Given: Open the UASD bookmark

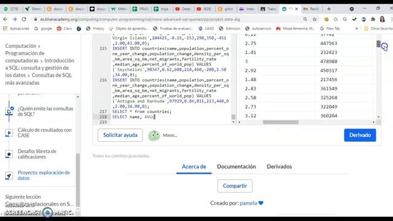Looking at the screenshot, I should (x=206, y=29).
